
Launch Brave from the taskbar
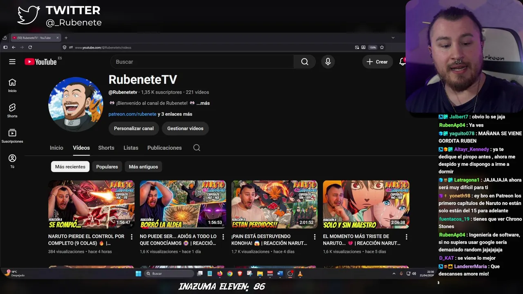point(240,274)
